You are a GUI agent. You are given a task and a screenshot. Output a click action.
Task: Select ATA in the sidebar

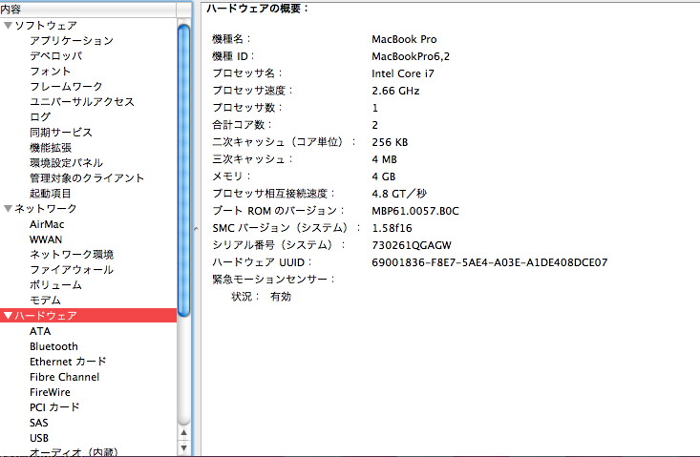coord(40,331)
